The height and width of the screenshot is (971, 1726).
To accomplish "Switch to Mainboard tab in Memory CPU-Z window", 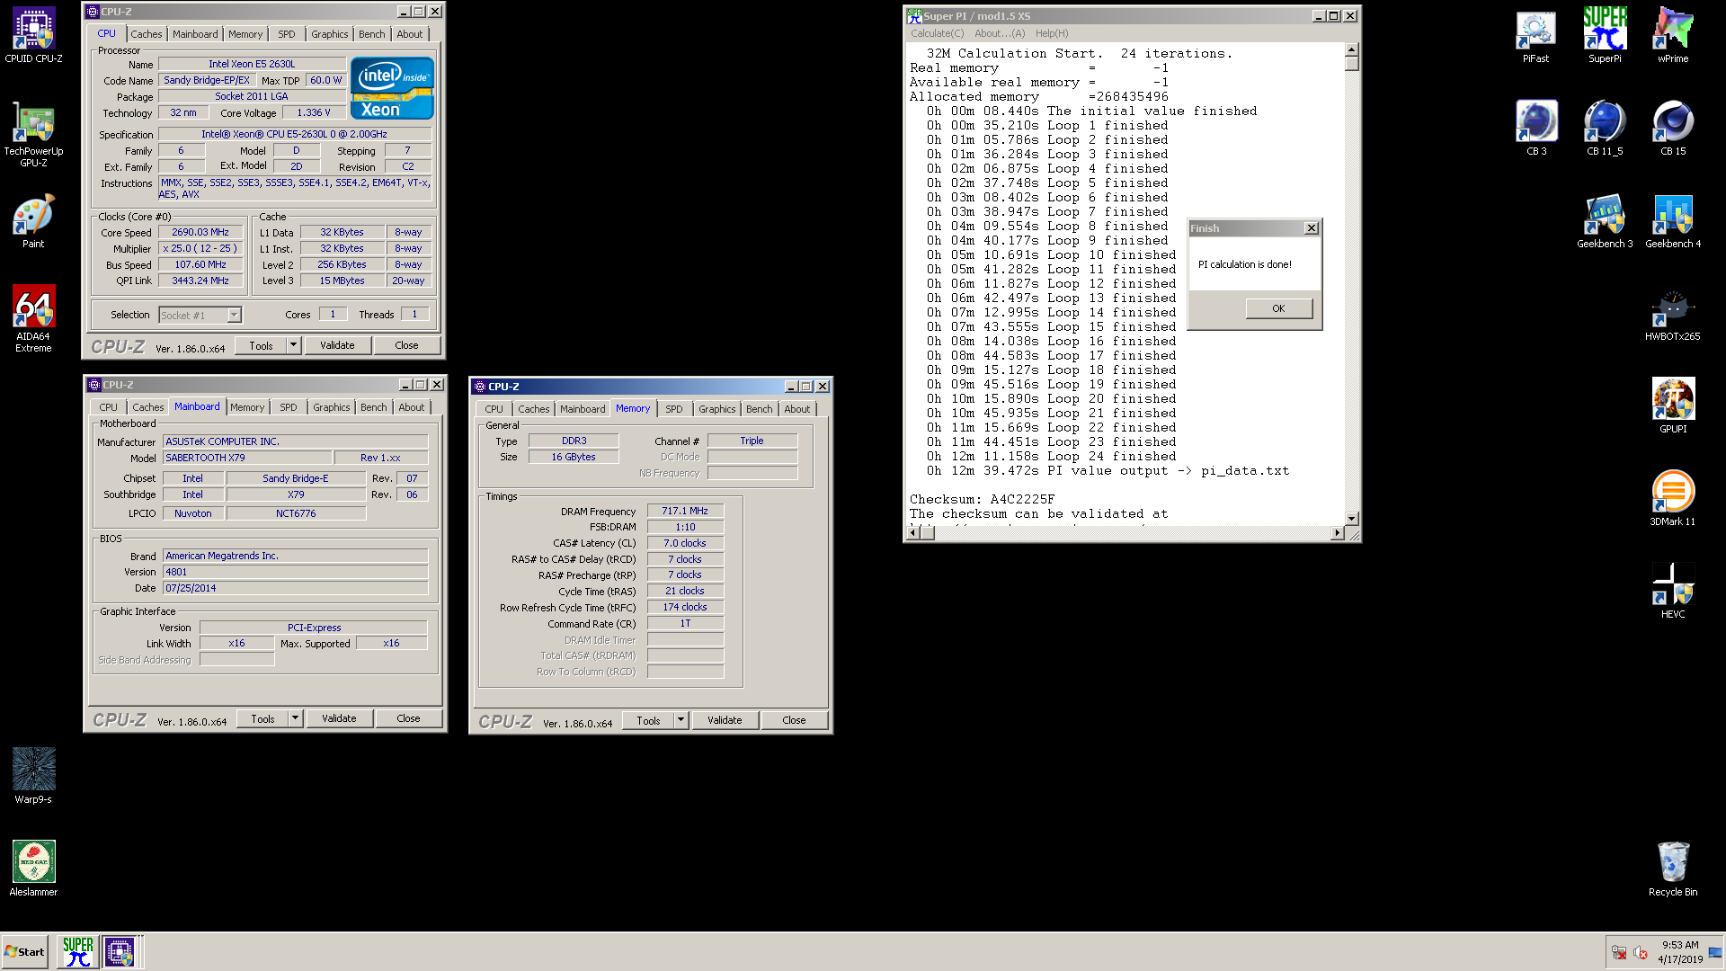I will click(583, 409).
